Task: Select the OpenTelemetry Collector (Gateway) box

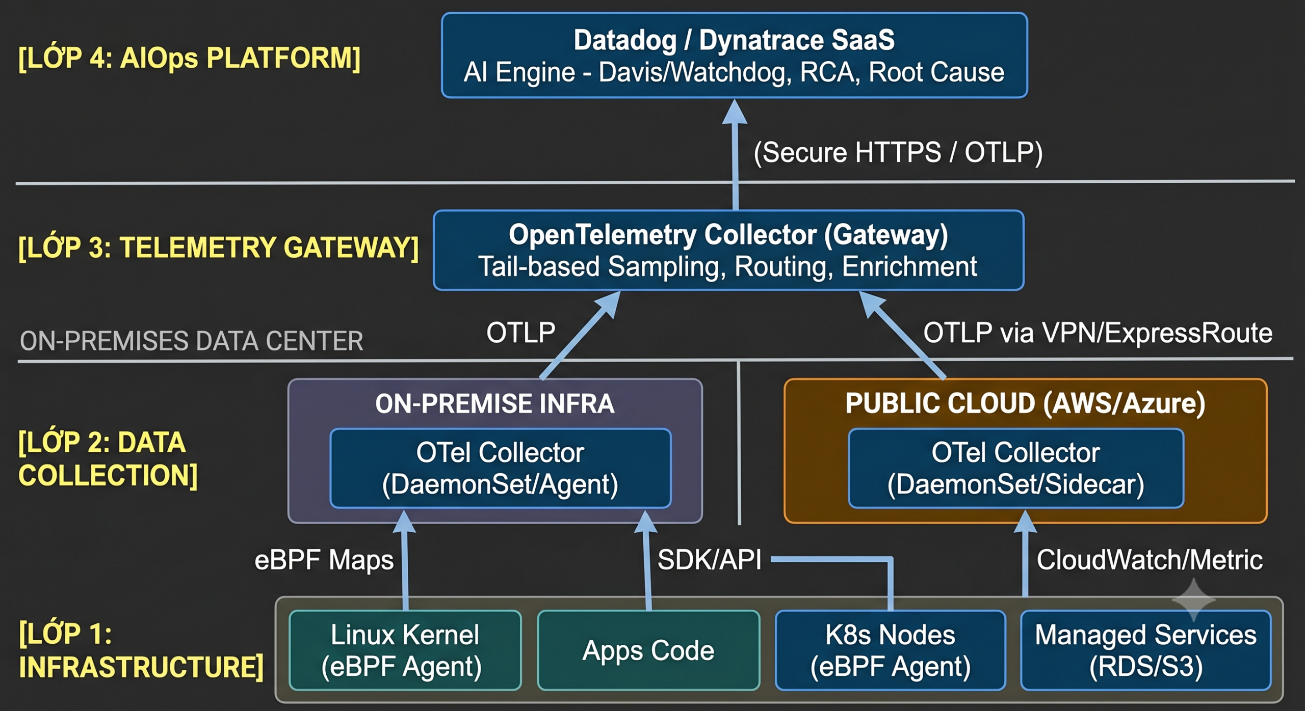Action: (728, 250)
